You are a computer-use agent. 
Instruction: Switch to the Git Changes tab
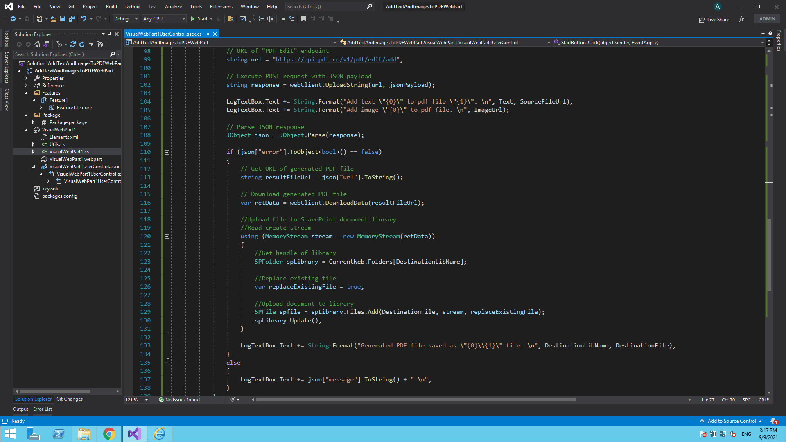click(x=70, y=399)
